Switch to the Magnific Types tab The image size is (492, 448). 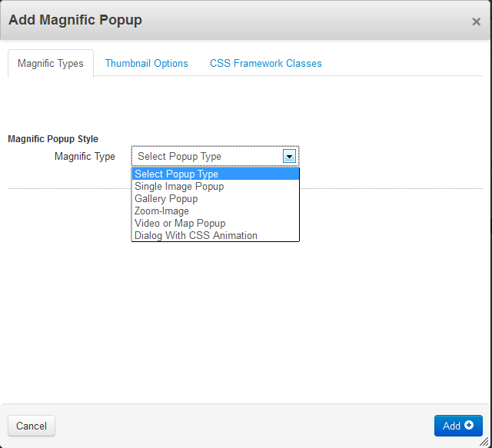click(x=51, y=63)
